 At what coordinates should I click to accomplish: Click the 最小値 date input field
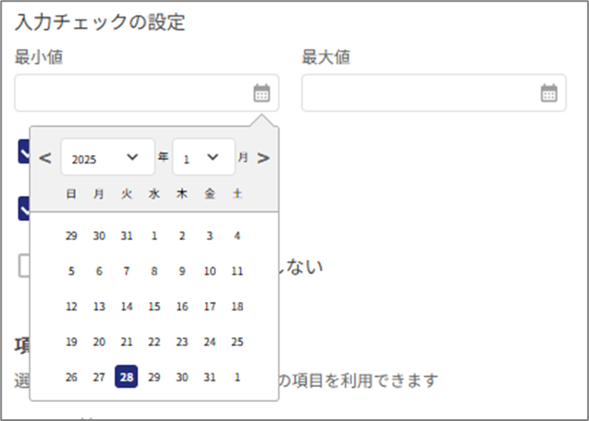click(x=131, y=93)
